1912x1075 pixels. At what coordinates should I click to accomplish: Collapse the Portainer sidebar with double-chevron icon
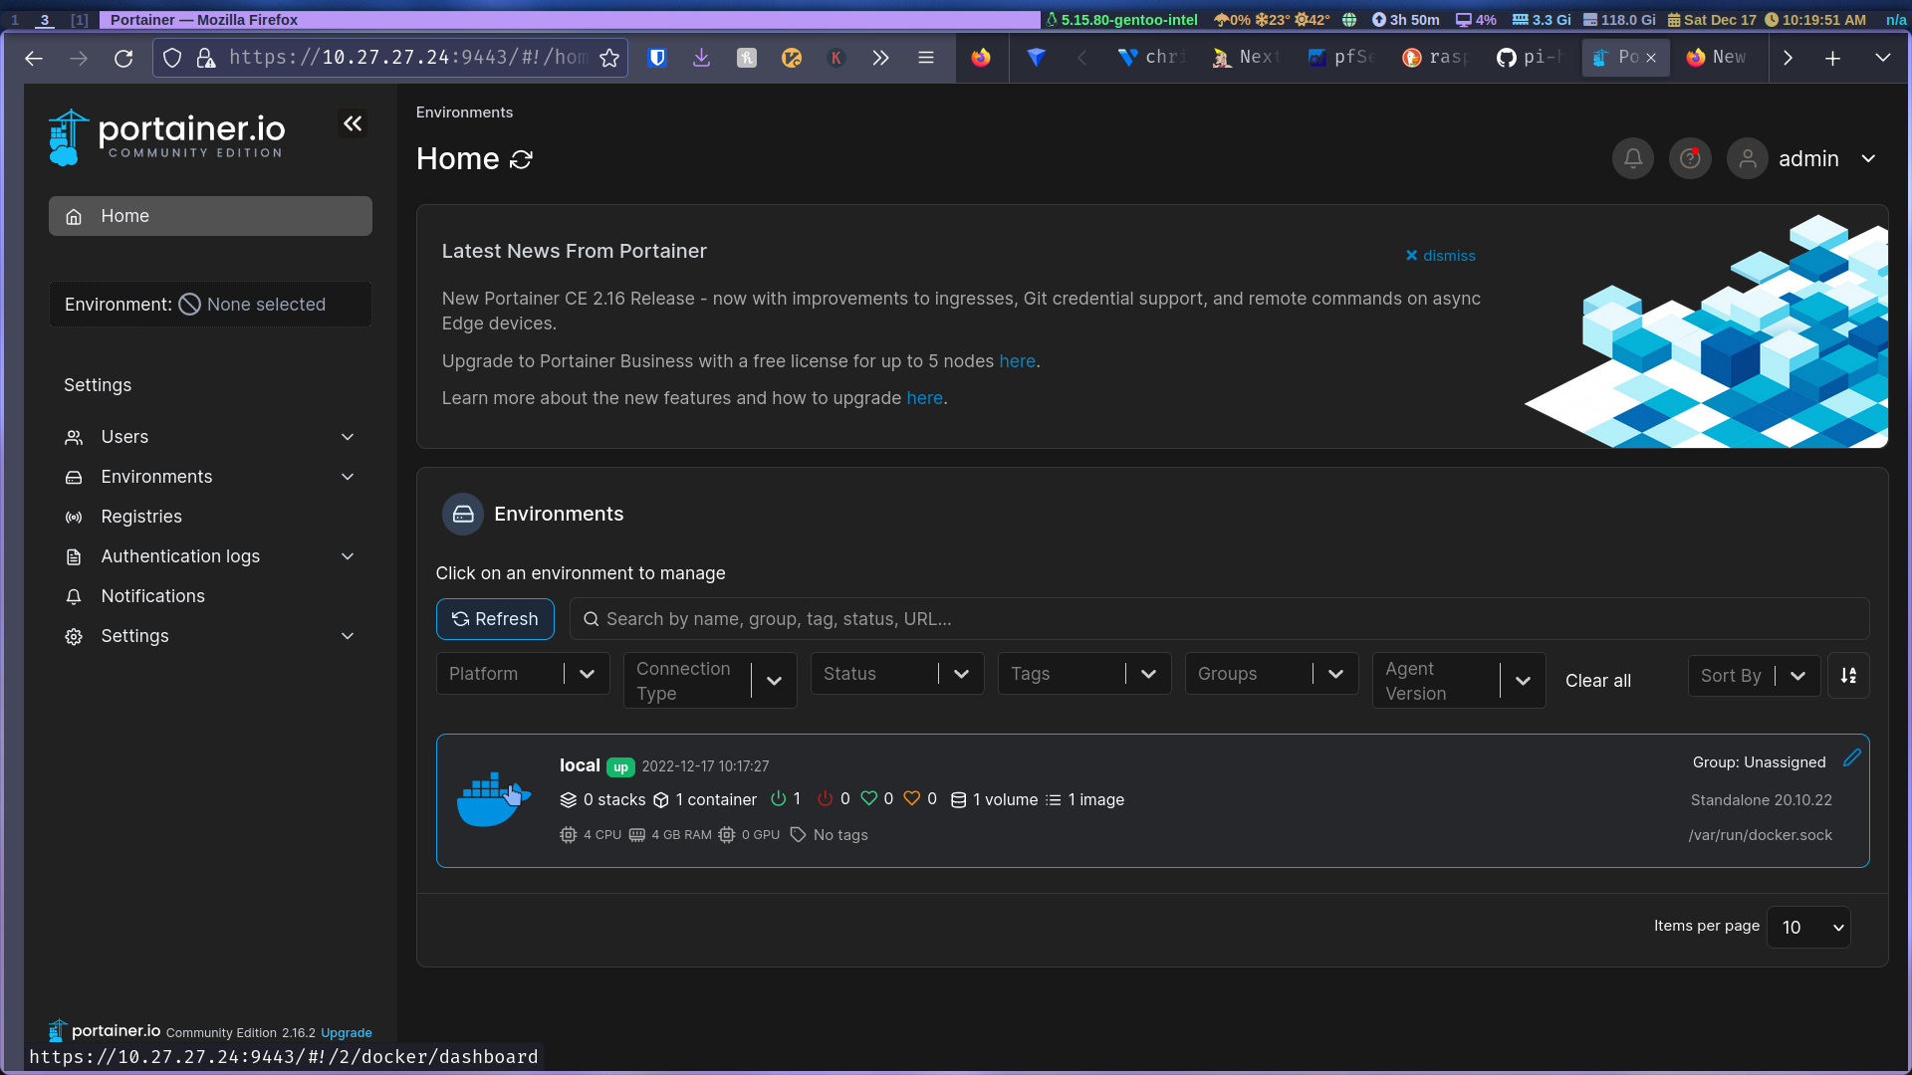[353, 123]
